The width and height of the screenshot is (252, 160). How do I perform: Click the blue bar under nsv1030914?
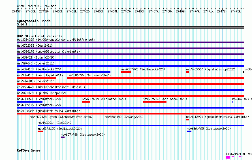pos(141,126)
